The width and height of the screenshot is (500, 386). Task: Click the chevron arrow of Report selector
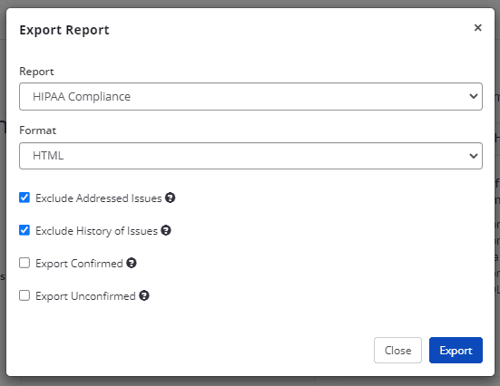(x=474, y=96)
